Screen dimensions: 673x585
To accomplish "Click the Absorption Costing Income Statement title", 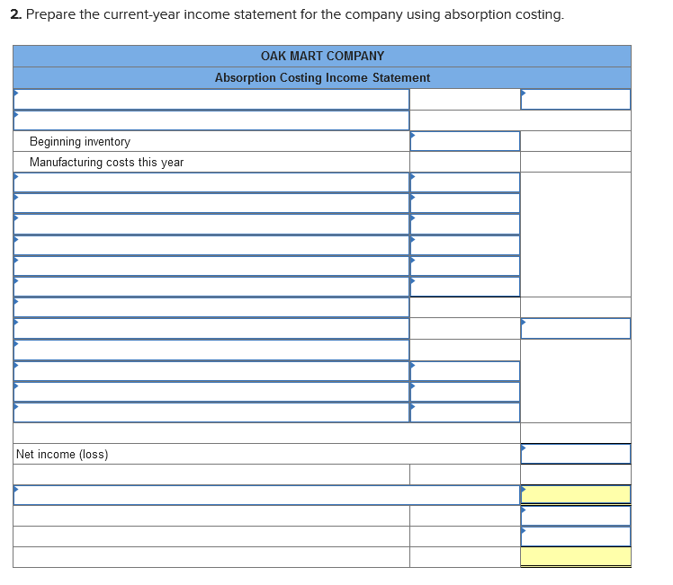I will (322, 77).
